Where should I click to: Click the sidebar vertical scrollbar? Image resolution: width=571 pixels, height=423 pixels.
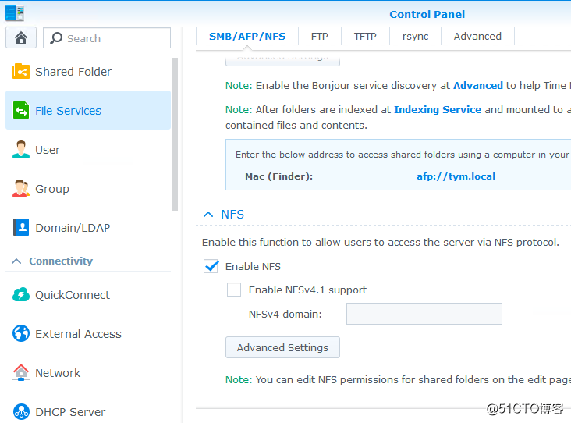click(175, 133)
